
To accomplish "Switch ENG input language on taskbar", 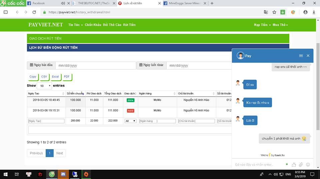I will pos(288,174).
